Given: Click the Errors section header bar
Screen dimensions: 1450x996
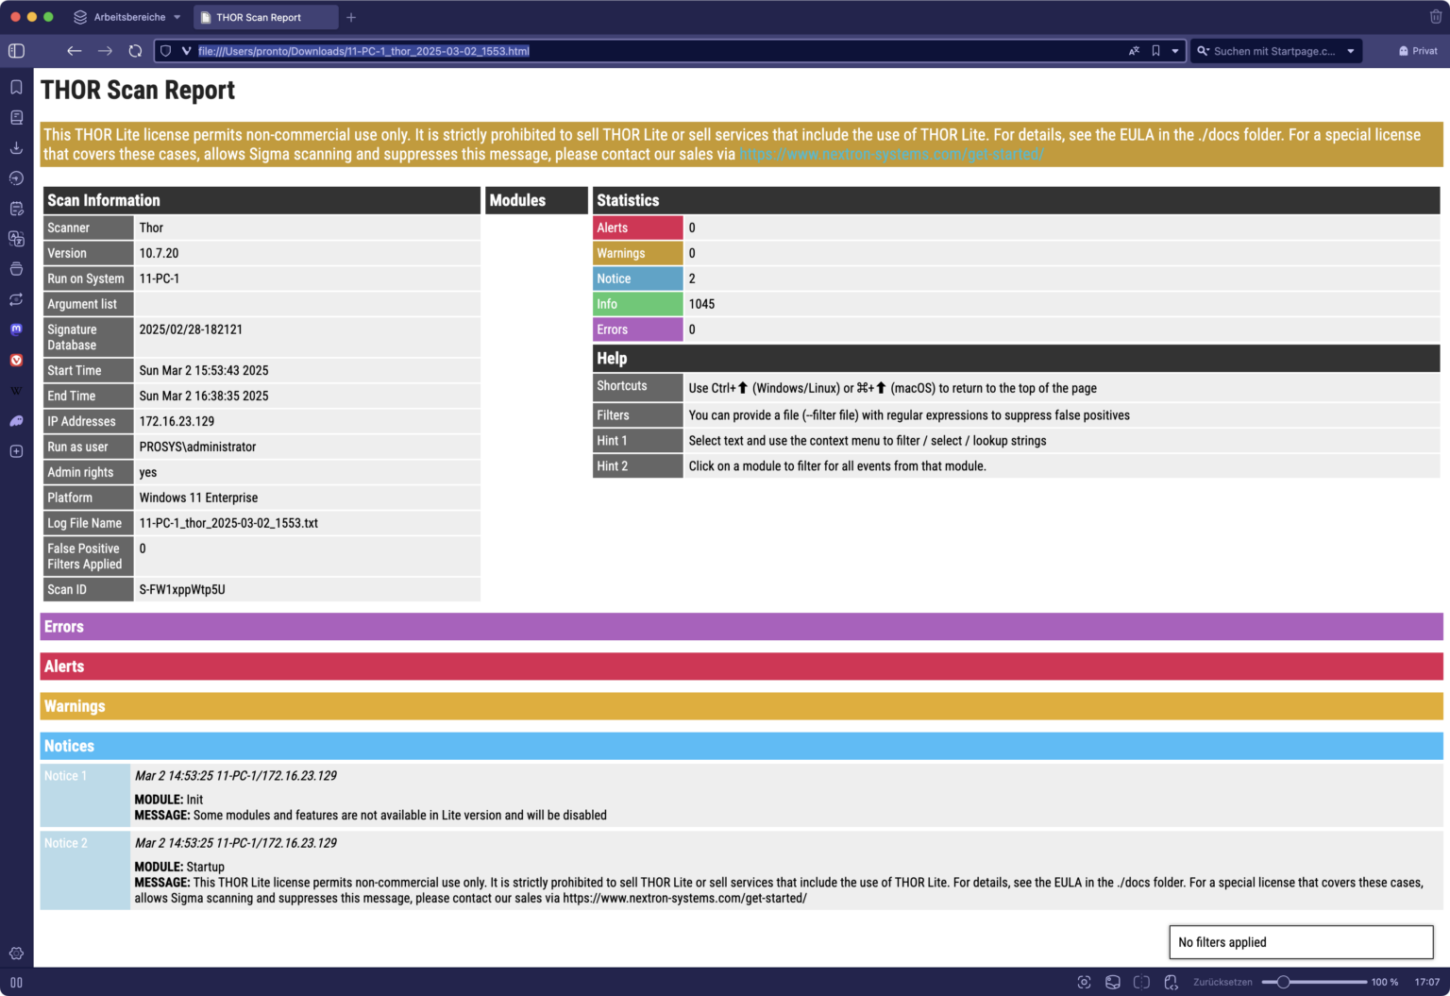Looking at the screenshot, I should pyautogui.click(x=741, y=627).
